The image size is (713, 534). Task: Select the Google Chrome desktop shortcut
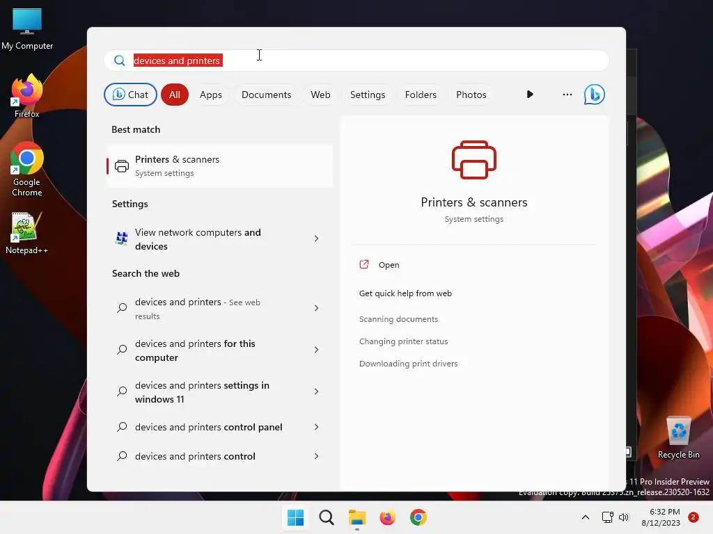point(27,169)
